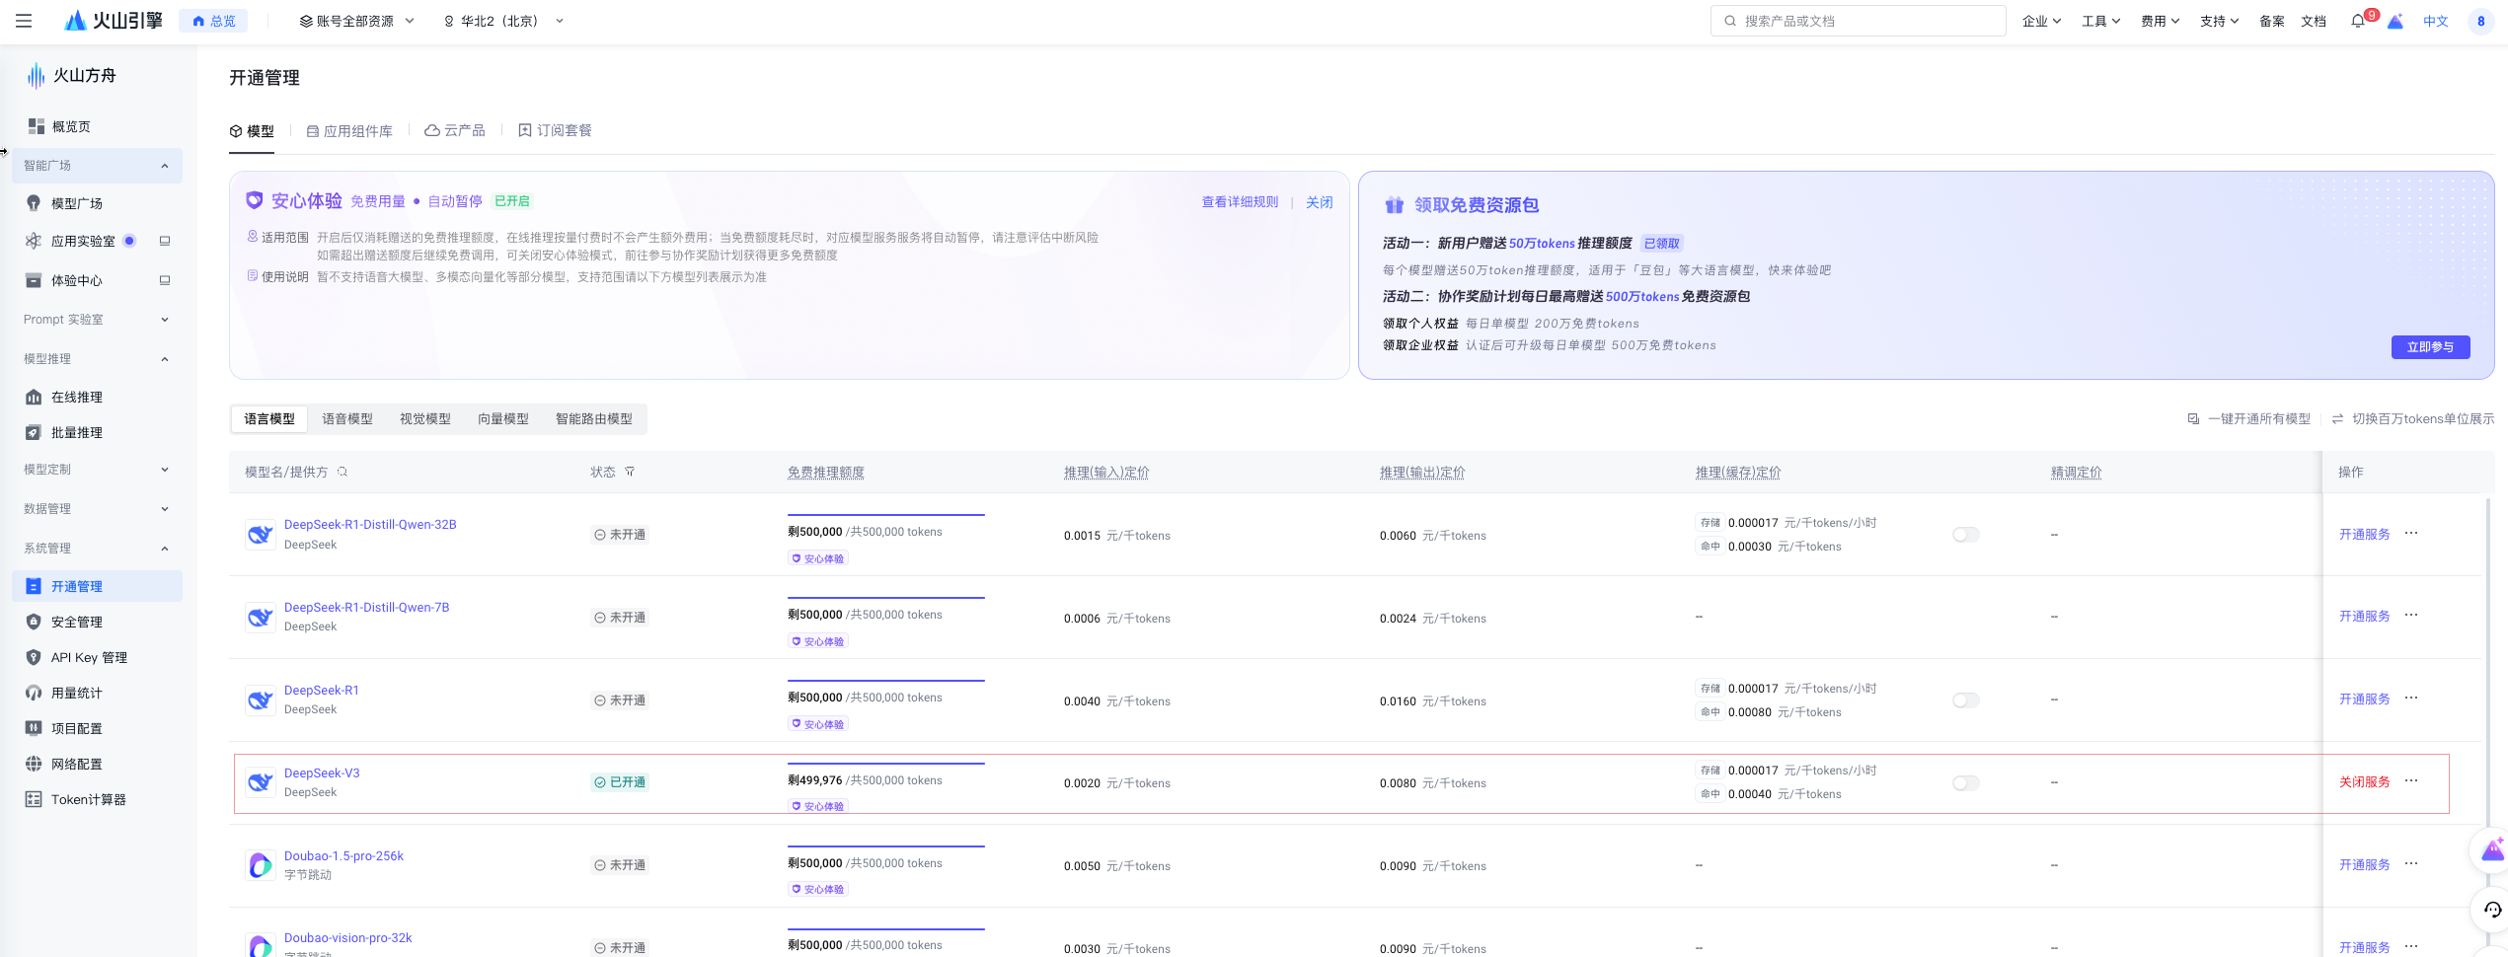Open the 华北2（北京） region dropdown
This screenshot has width=2508, height=957.
pos(503,21)
